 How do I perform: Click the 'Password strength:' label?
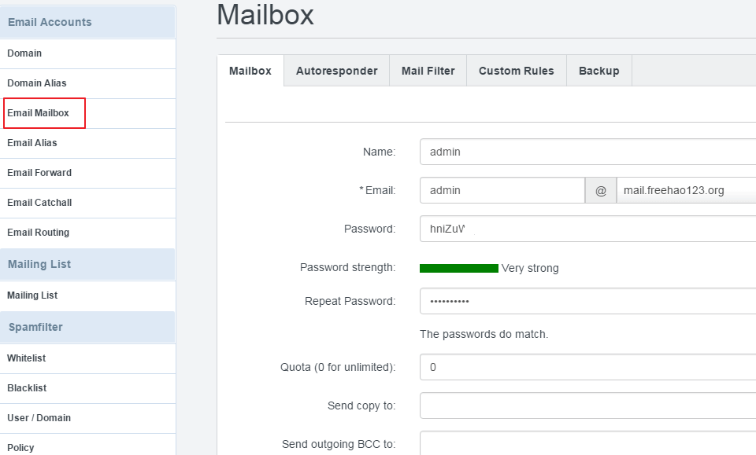pyautogui.click(x=347, y=267)
